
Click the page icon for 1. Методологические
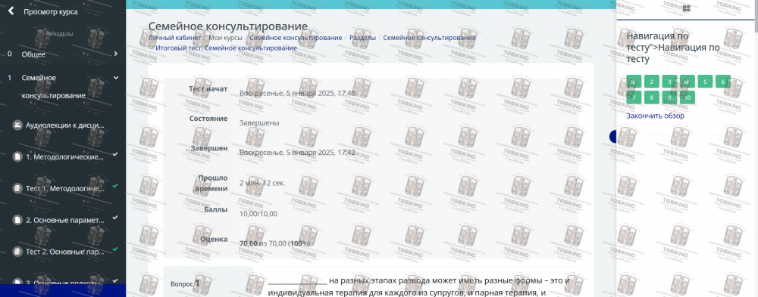tap(17, 156)
